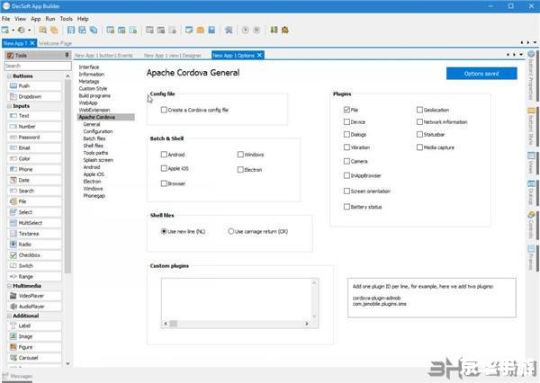
Task: Enable the Geolocation plugin
Action: (x=419, y=110)
